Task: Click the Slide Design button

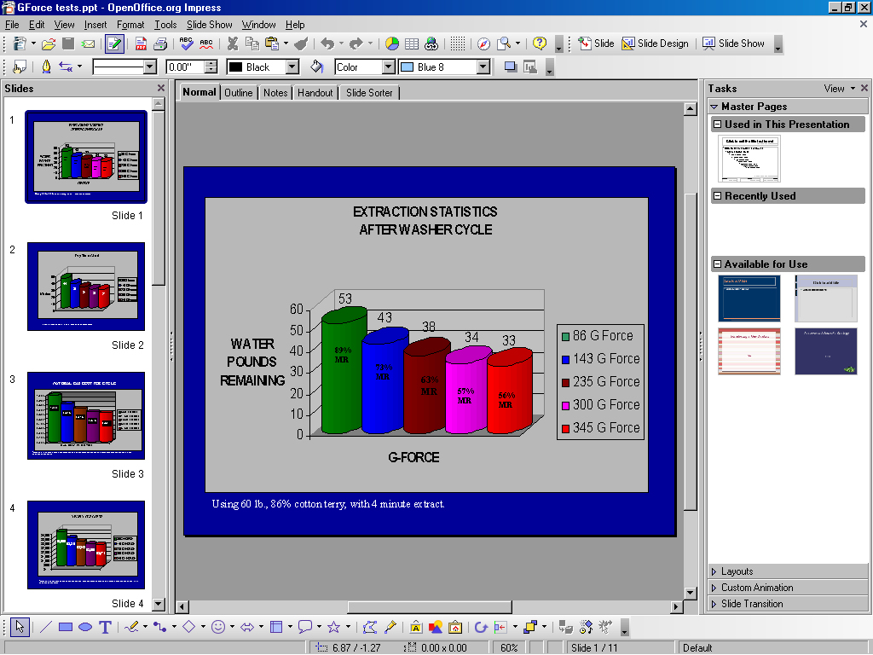Action: coord(655,43)
